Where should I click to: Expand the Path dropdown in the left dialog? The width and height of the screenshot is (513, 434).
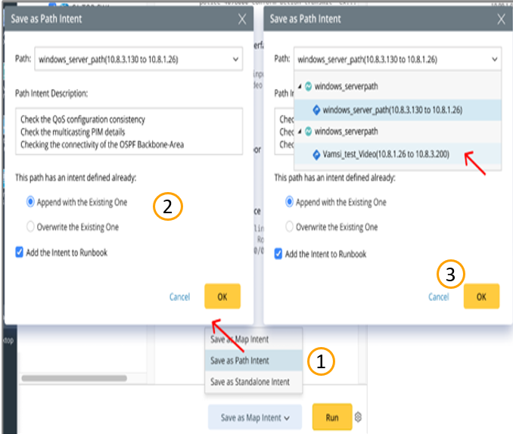pos(235,59)
